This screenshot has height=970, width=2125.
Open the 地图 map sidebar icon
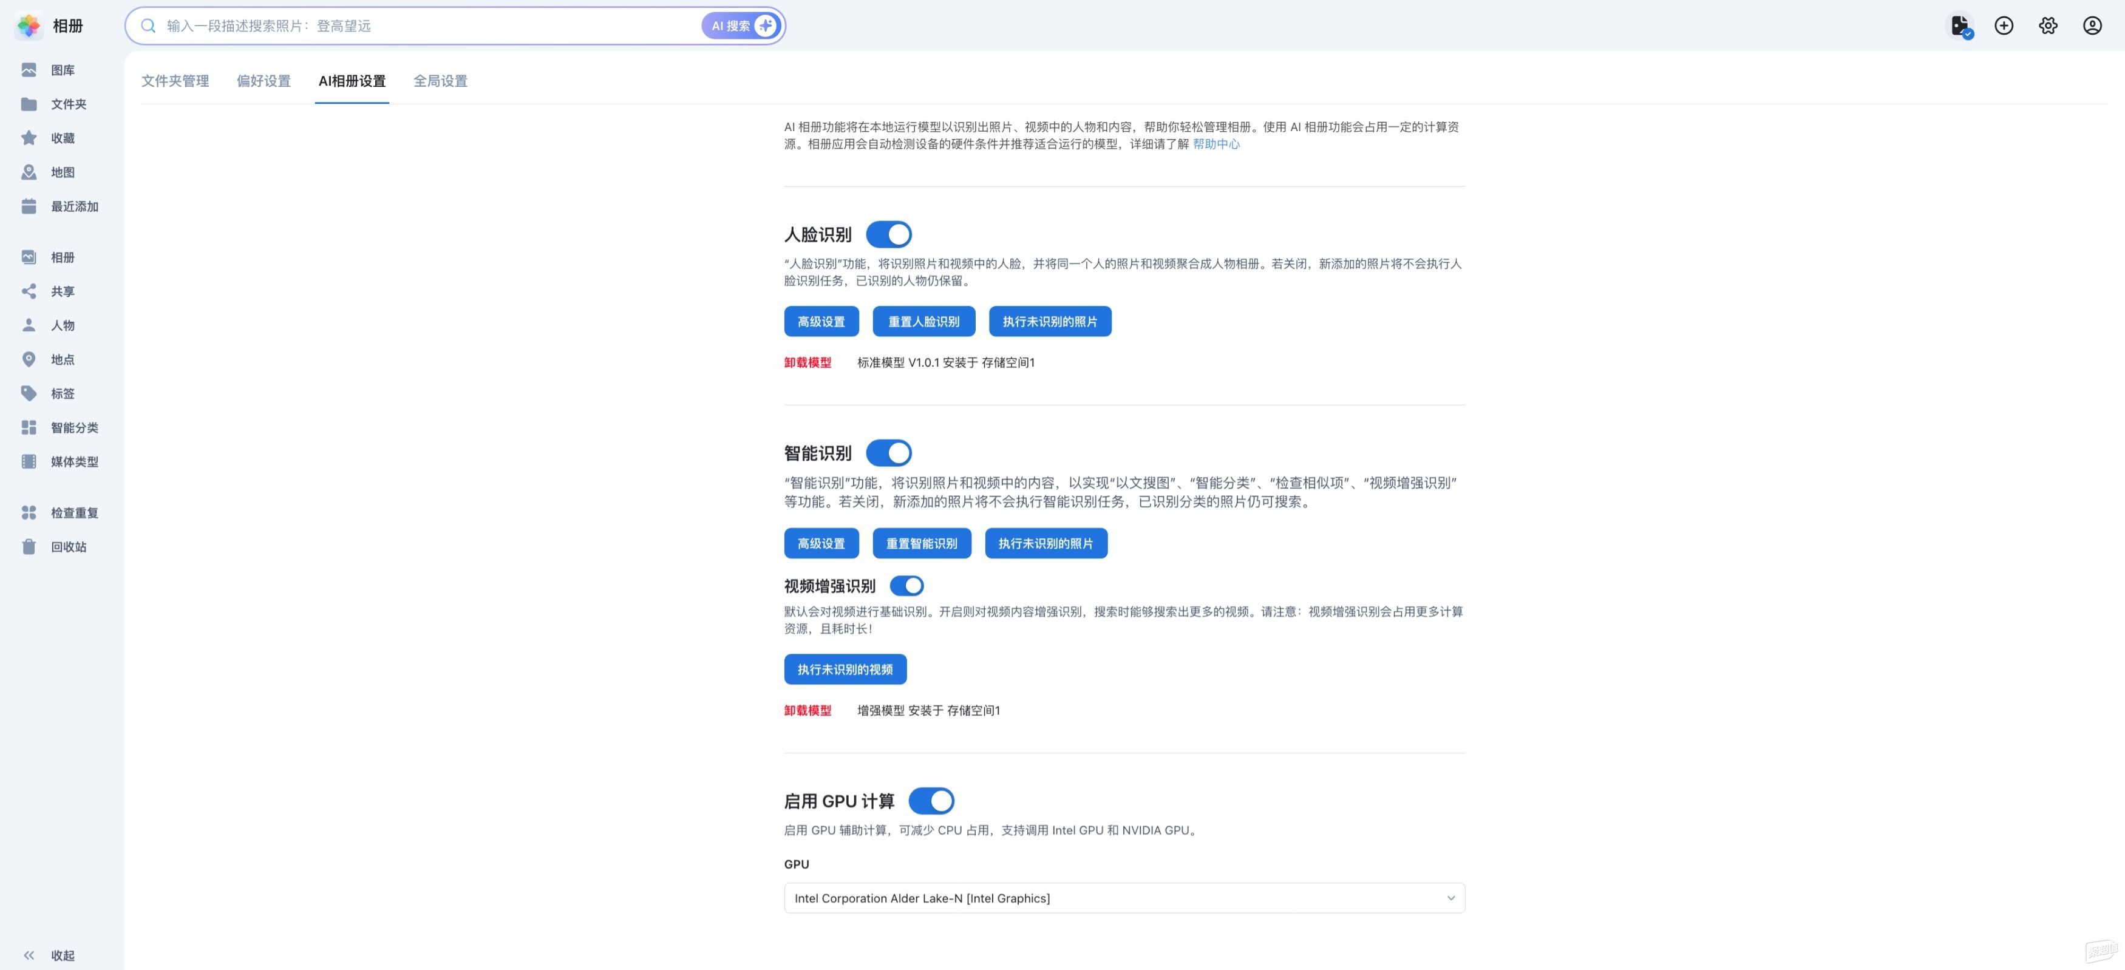click(x=29, y=172)
